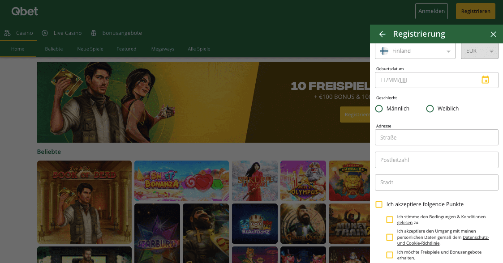Image resolution: width=503 pixels, height=263 pixels.
Task: Select the Männlich radio button
Action: [x=379, y=109]
